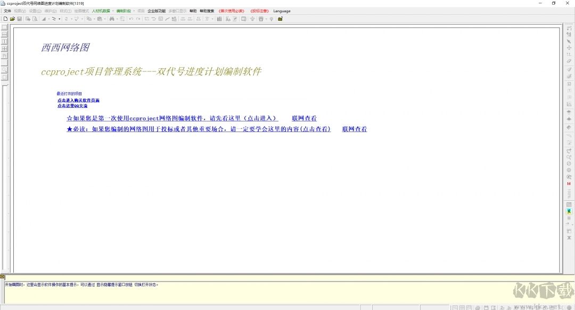Click the green figure icon in right toolbar
The image size is (575, 310).
click(x=569, y=211)
